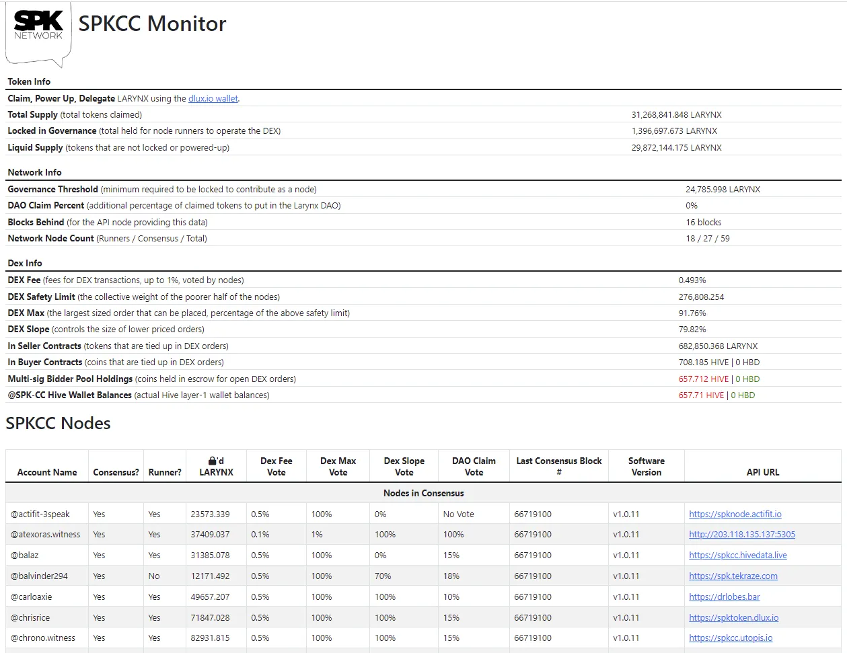Image resolution: width=847 pixels, height=653 pixels.
Task: Click In Seller Contracts value 682,850.368 LARYNX
Action: [718, 346]
